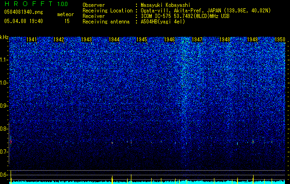The width and height of the screenshot is (290, 184).
Task: Click the meteor count 15
Action: coord(67,21)
